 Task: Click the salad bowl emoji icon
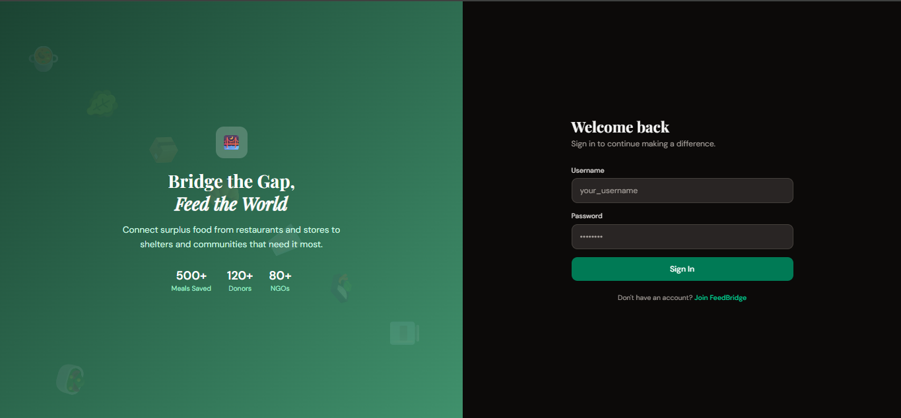click(x=70, y=379)
